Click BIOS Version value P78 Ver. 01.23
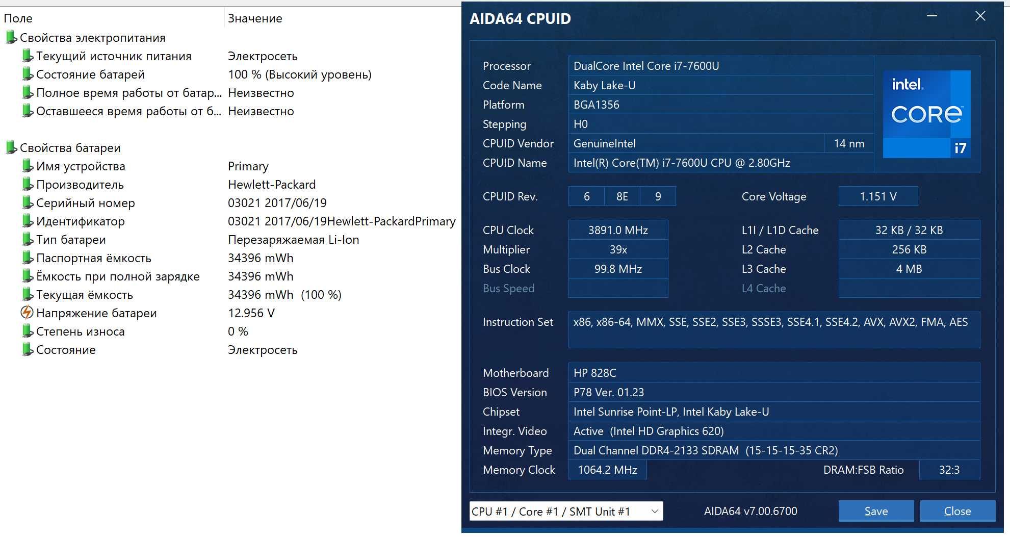 pos(774,392)
